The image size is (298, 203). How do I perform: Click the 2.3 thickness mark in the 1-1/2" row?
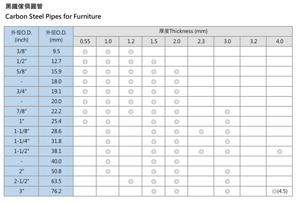(201, 152)
